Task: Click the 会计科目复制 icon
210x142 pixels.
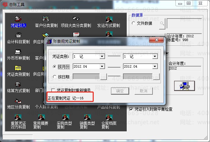Action: click(18, 37)
